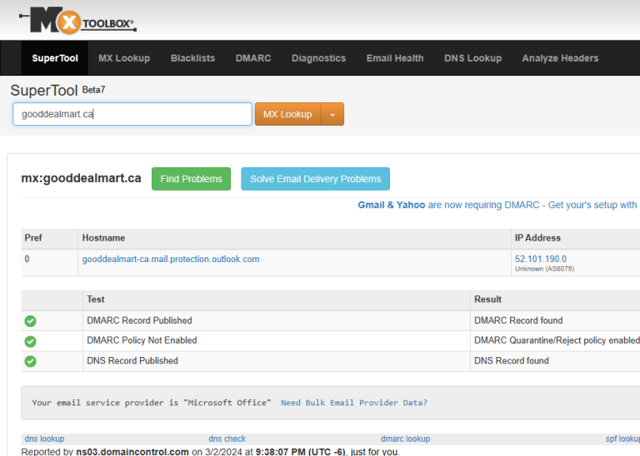The width and height of the screenshot is (640, 456).
Task: Click the DMARC Record found result
Action: [518, 320]
